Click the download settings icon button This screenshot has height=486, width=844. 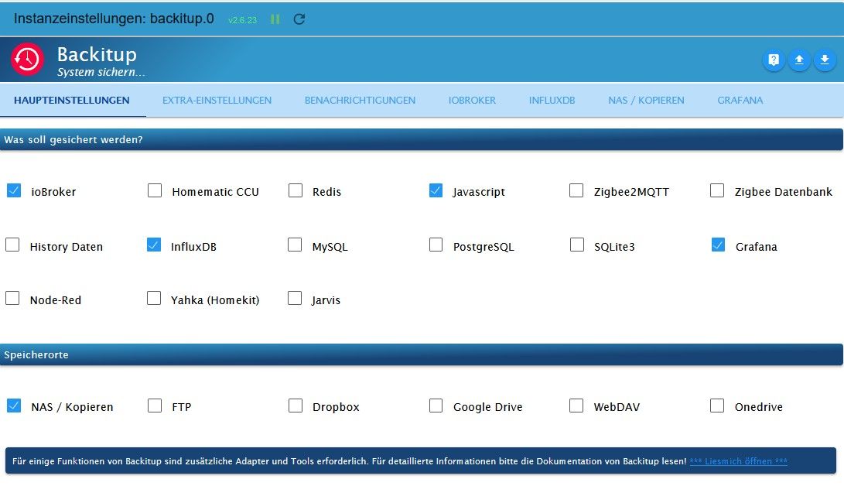825,60
